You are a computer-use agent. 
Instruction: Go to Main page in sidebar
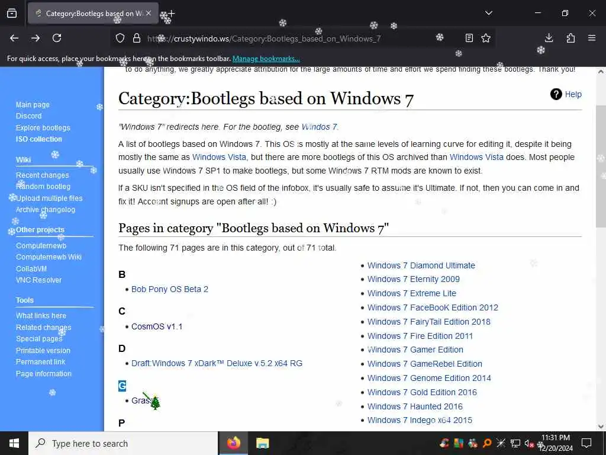[33, 104]
